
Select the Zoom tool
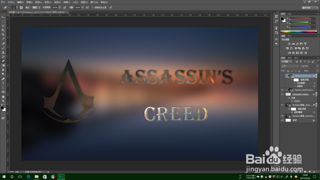3,101
